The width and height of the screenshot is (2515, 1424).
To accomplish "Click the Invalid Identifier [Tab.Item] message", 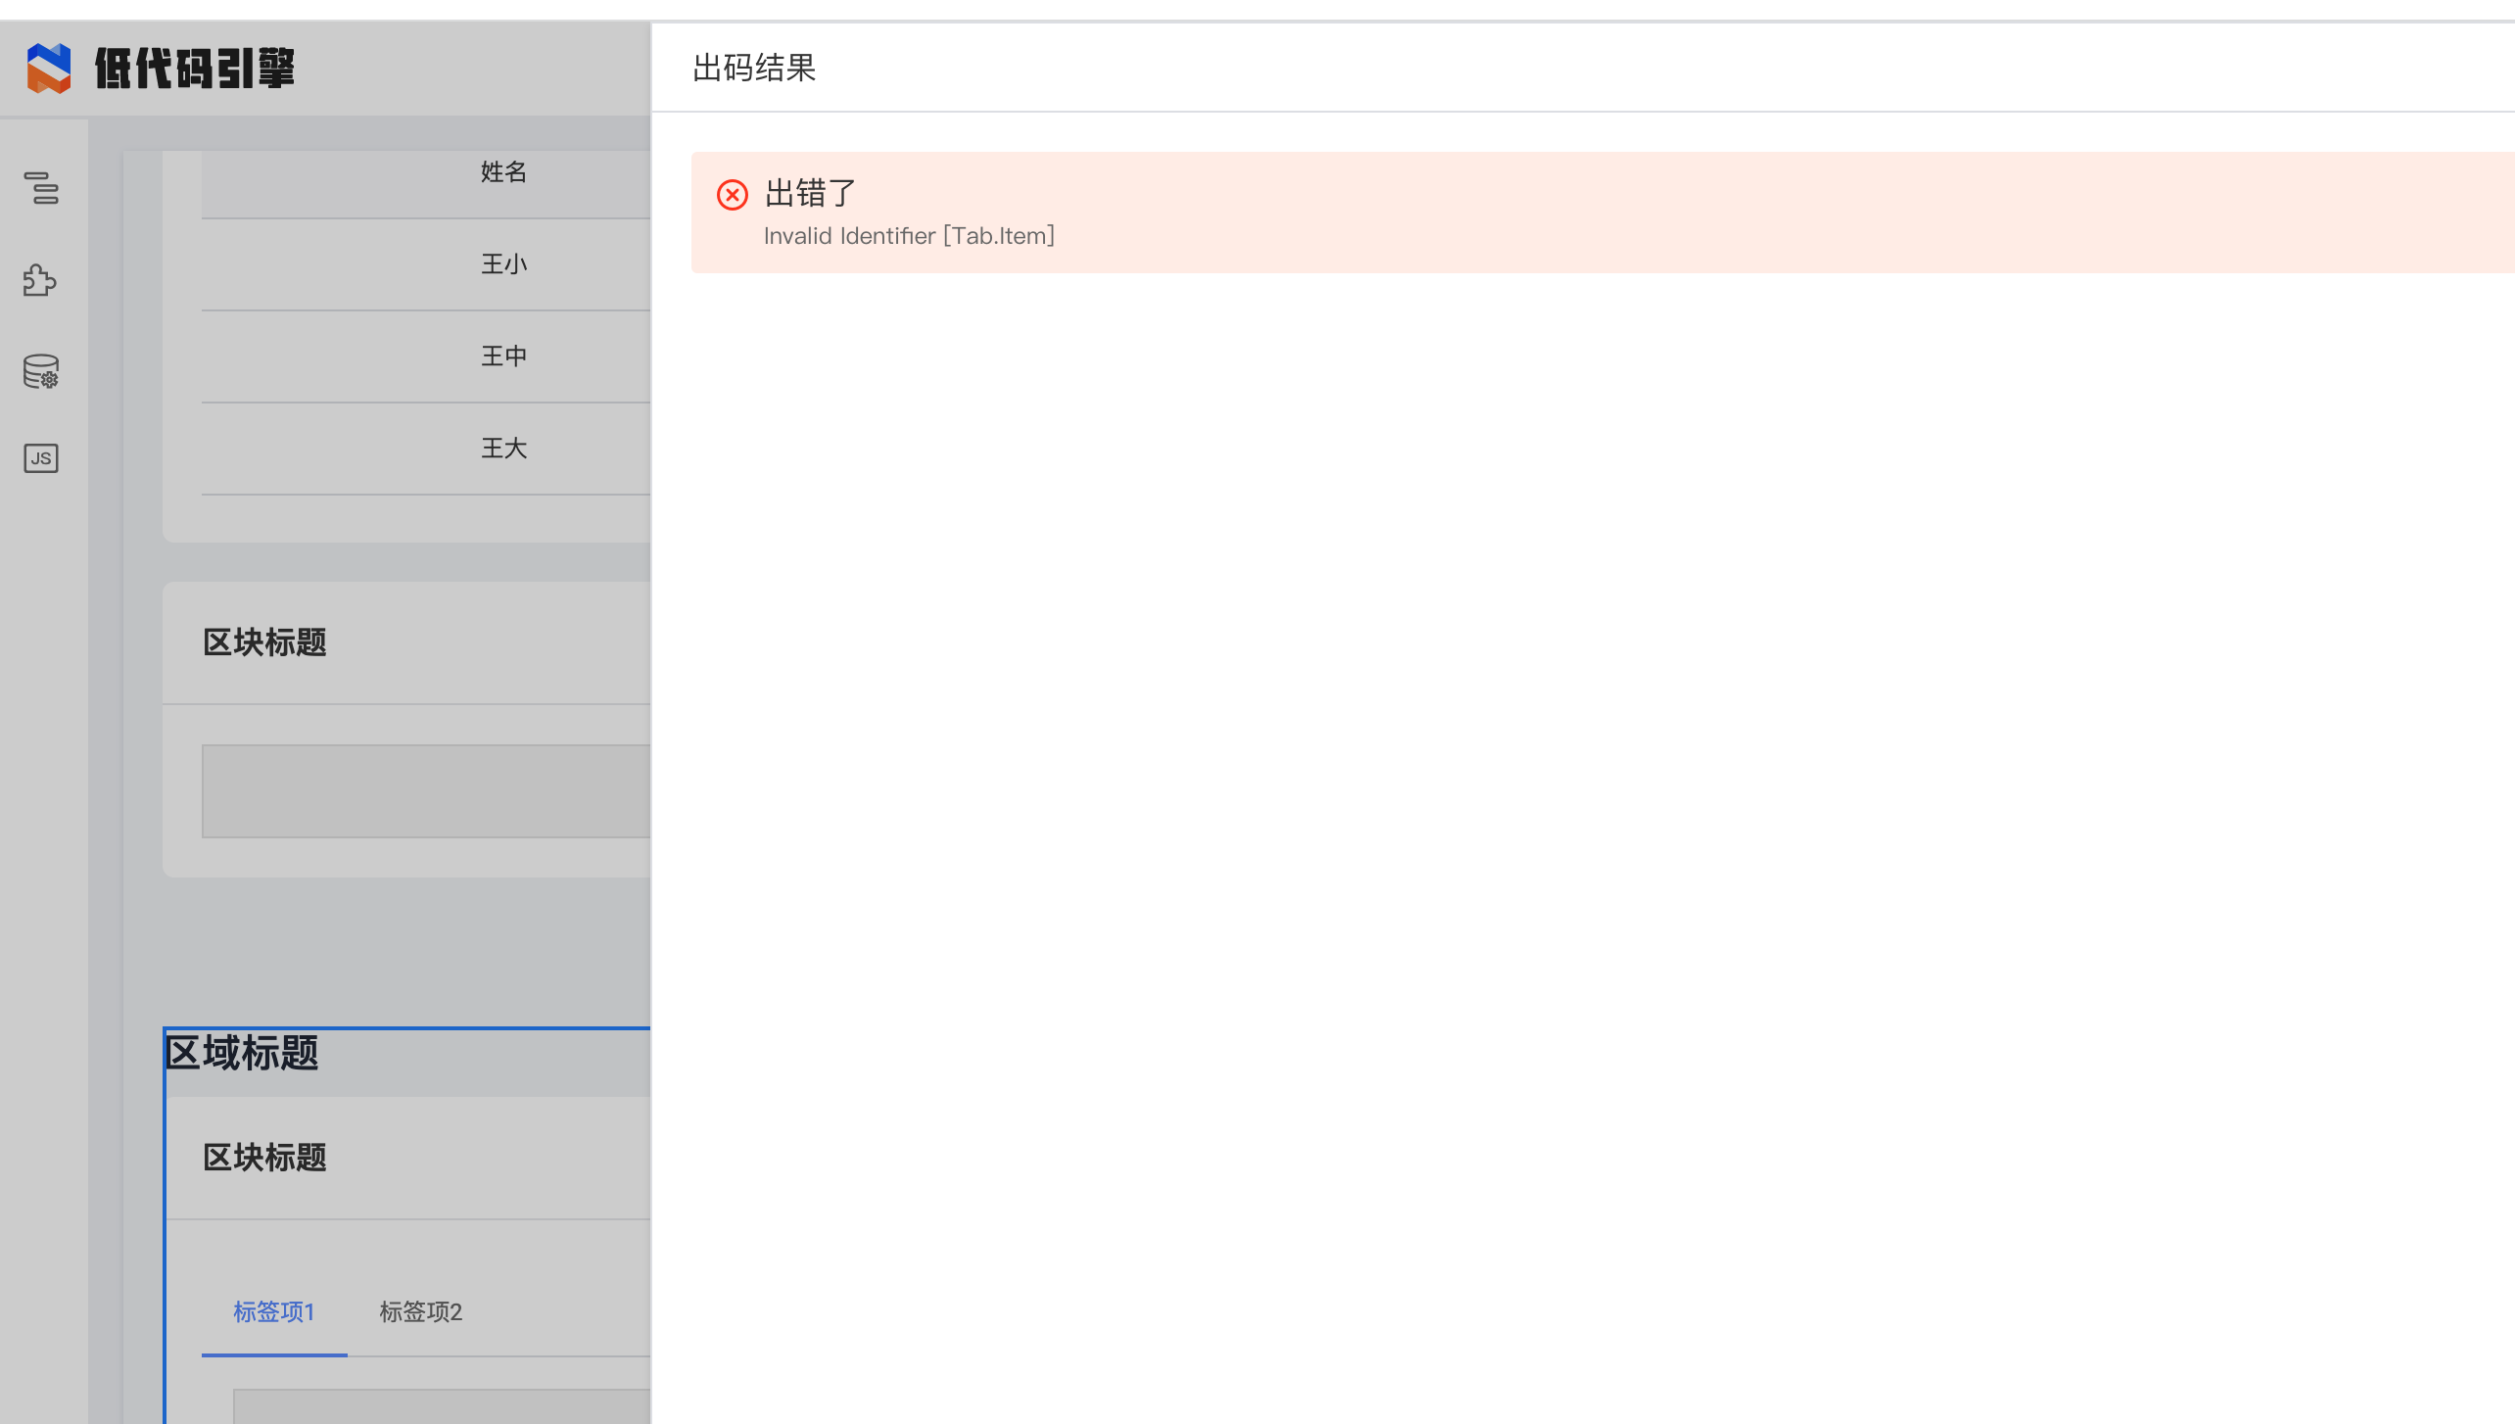I will point(909,236).
